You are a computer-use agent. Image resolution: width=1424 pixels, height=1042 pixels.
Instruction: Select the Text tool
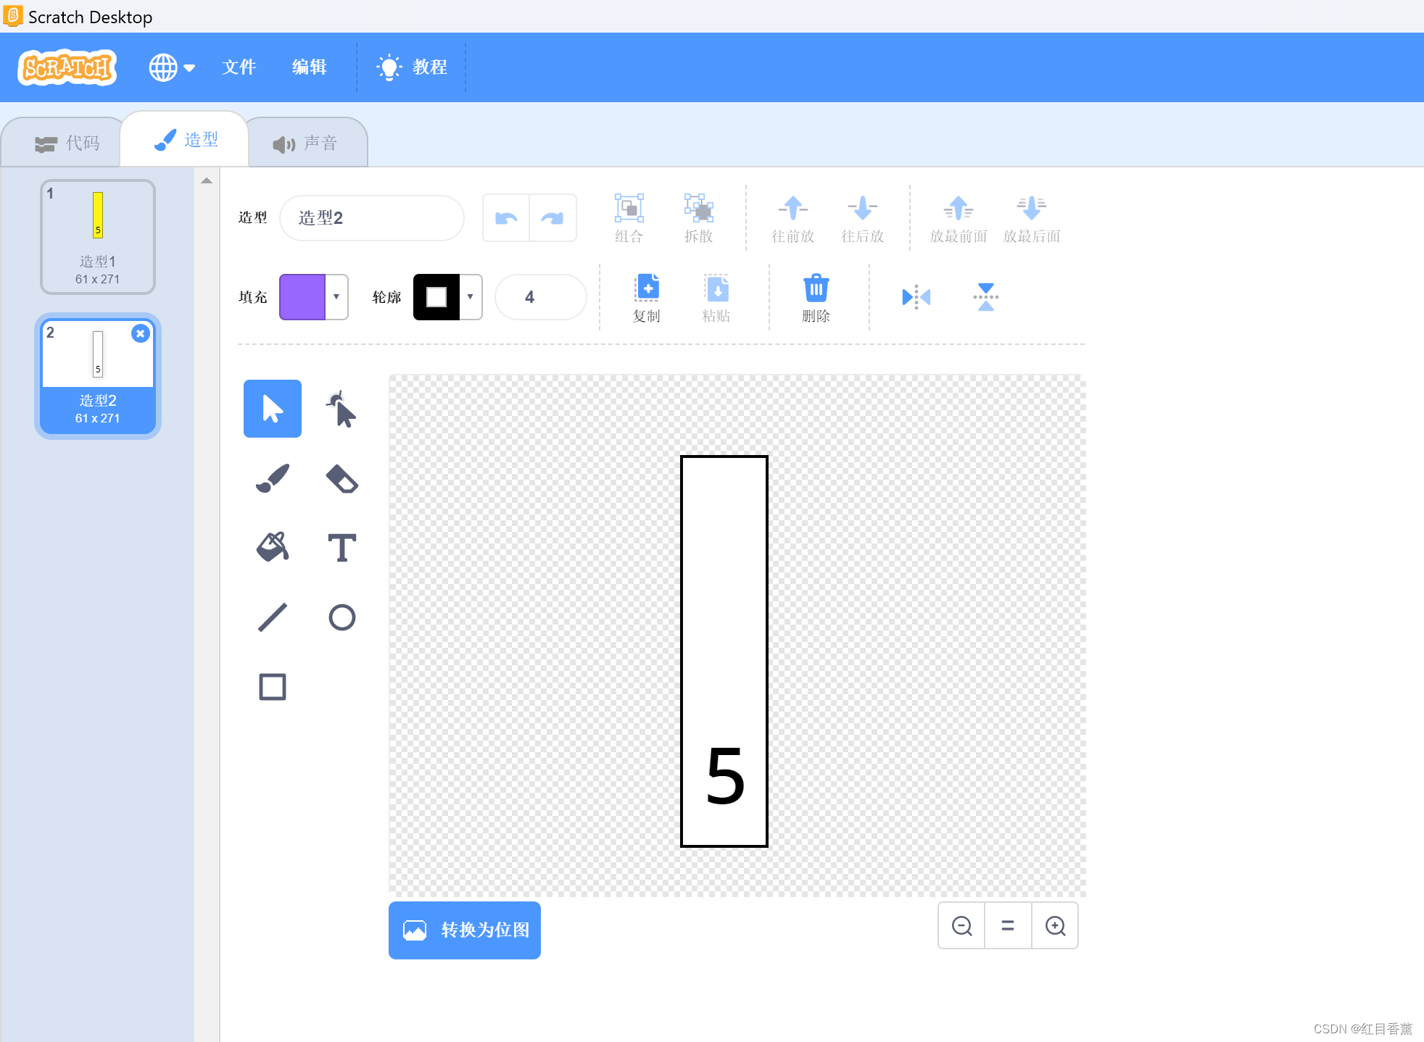(341, 547)
